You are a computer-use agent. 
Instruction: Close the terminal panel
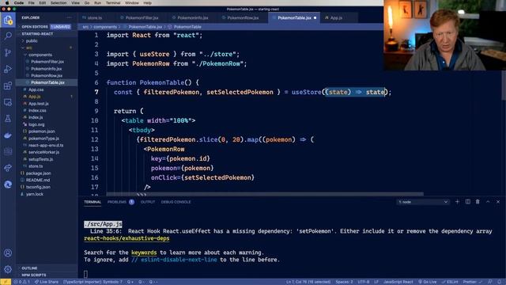(x=498, y=202)
